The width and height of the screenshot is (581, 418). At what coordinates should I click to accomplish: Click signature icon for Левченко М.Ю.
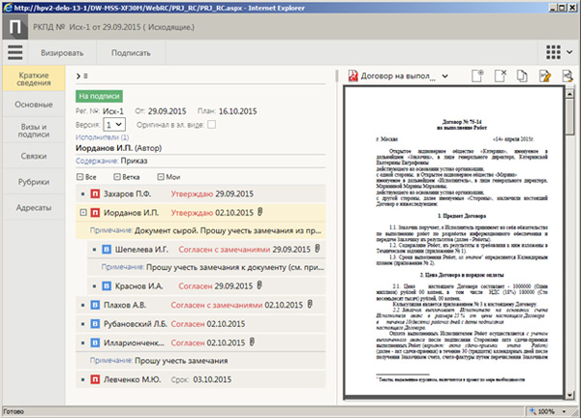tap(95, 379)
